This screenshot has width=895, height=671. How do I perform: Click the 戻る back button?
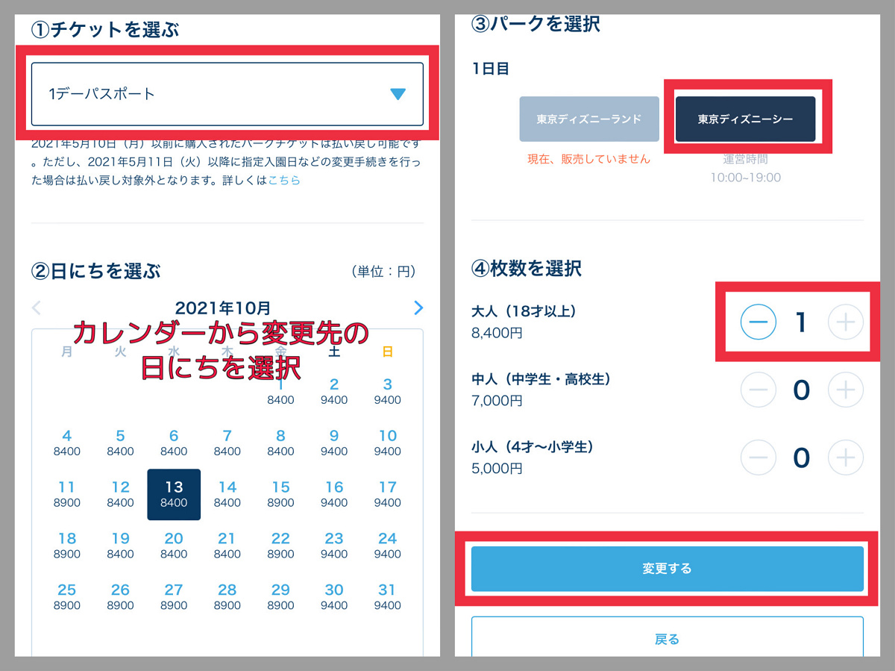tap(668, 638)
